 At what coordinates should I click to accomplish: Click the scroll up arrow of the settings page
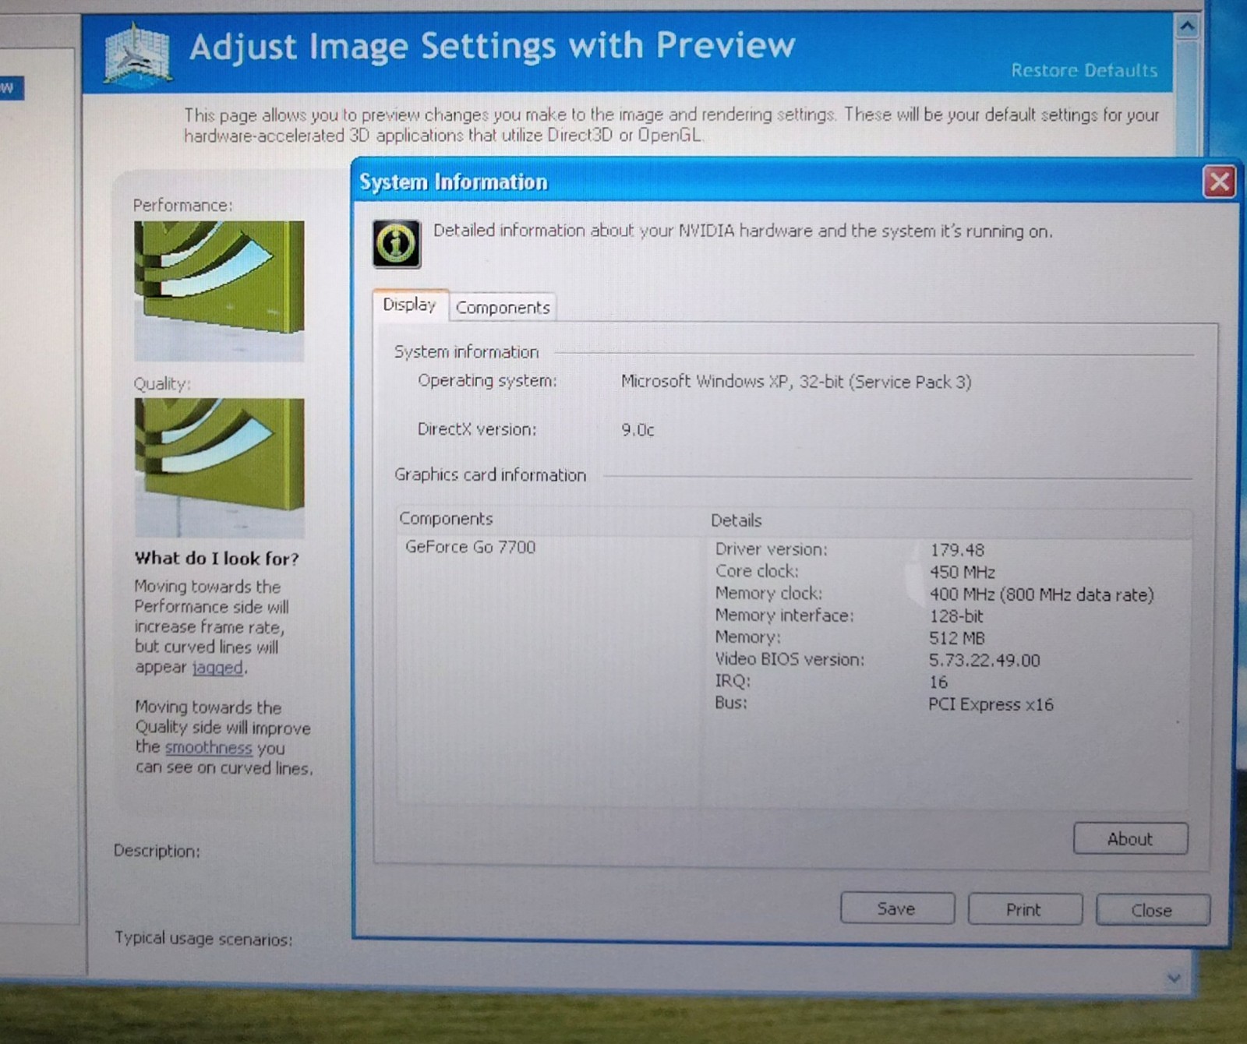[1186, 27]
